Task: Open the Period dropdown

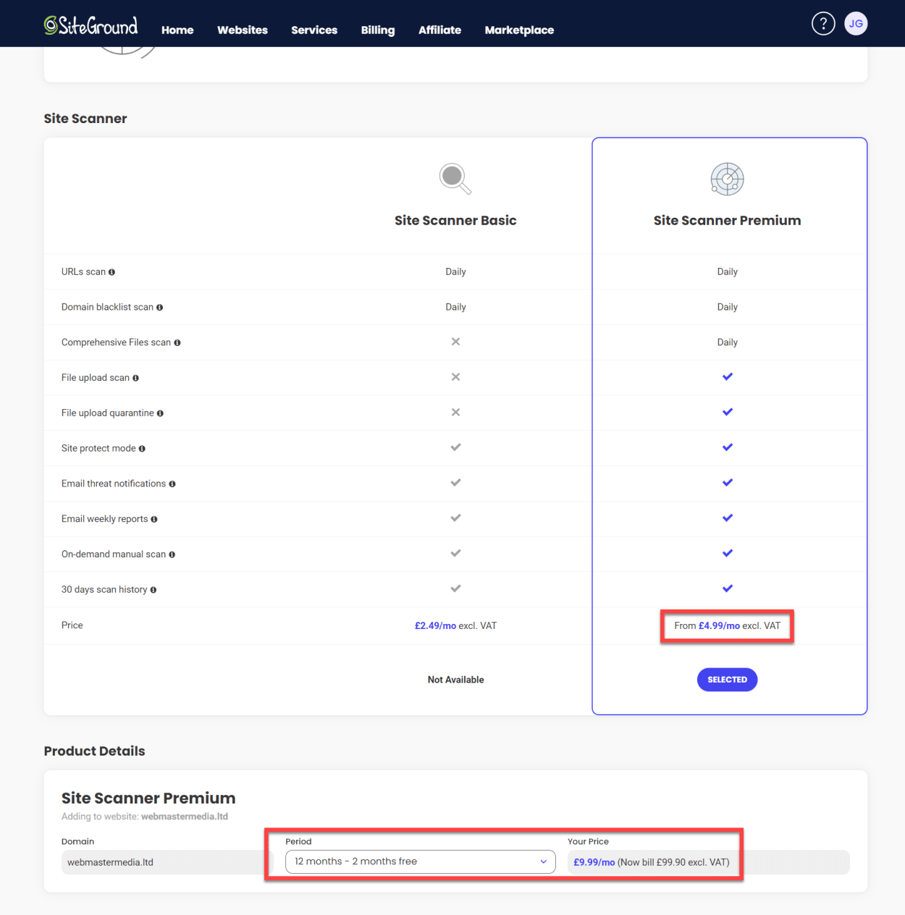Action: [421, 861]
